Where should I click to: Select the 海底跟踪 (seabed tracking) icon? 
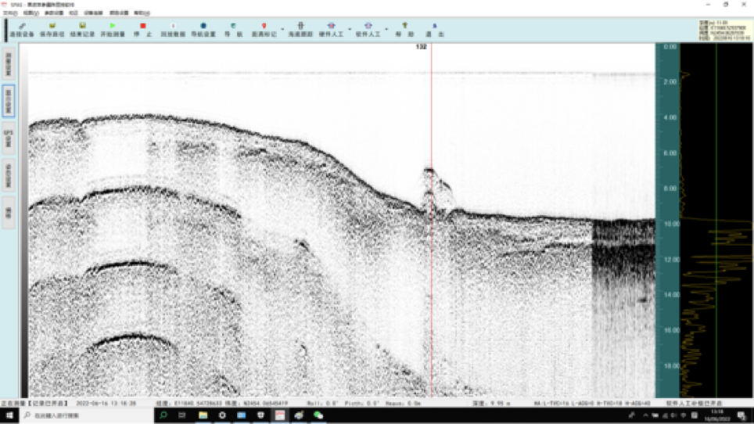(x=300, y=30)
